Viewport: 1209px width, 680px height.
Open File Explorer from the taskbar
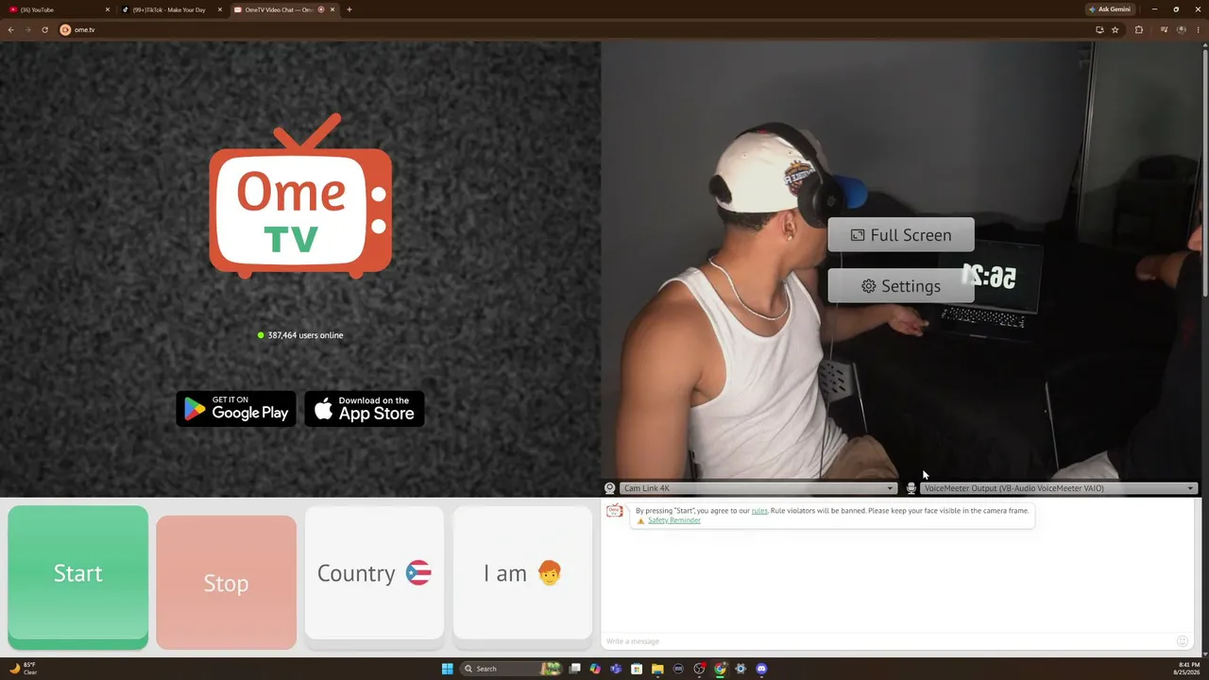(x=657, y=669)
